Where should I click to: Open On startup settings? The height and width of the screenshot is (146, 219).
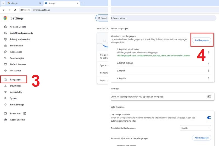click(15, 71)
